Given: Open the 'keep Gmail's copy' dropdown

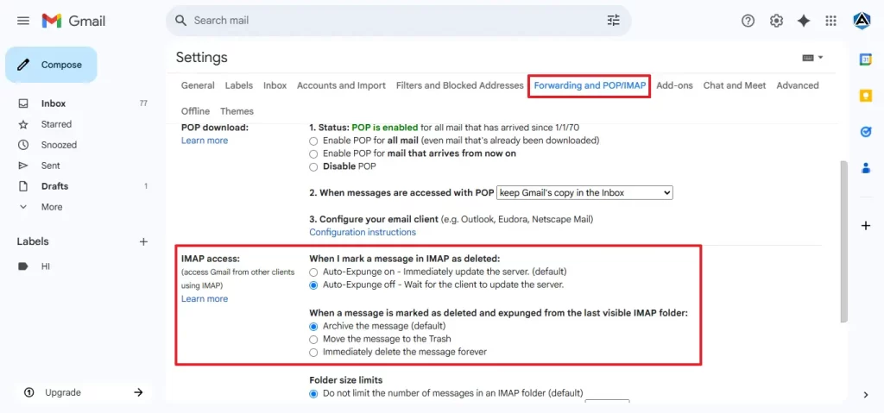Looking at the screenshot, I should click(x=584, y=192).
